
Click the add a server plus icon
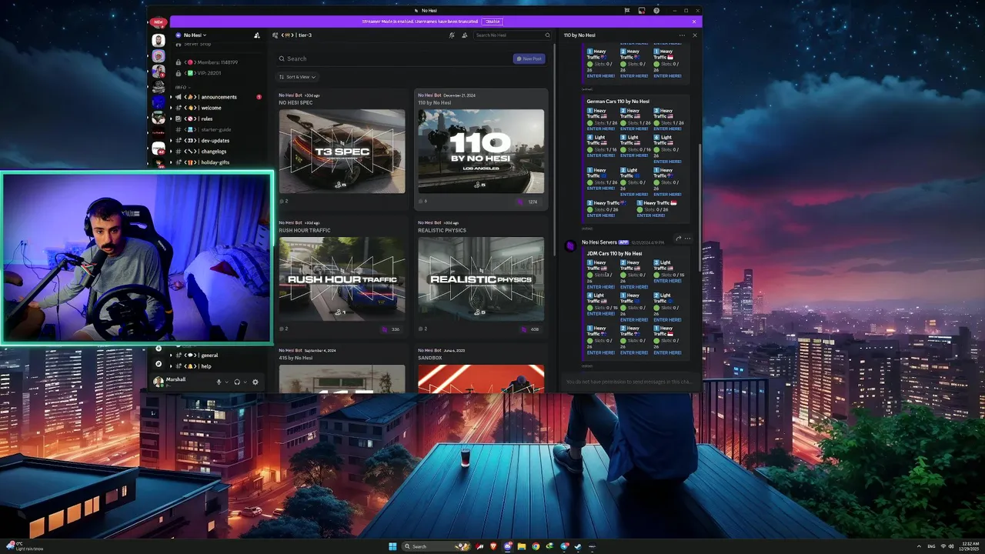[x=159, y=349]
